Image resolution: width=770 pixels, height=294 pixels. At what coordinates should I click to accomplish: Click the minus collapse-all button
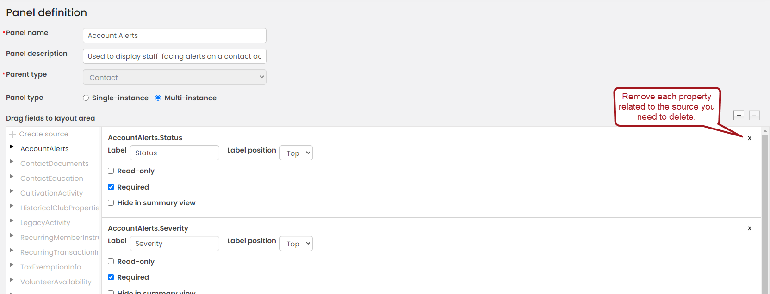[x=754, y=116]
